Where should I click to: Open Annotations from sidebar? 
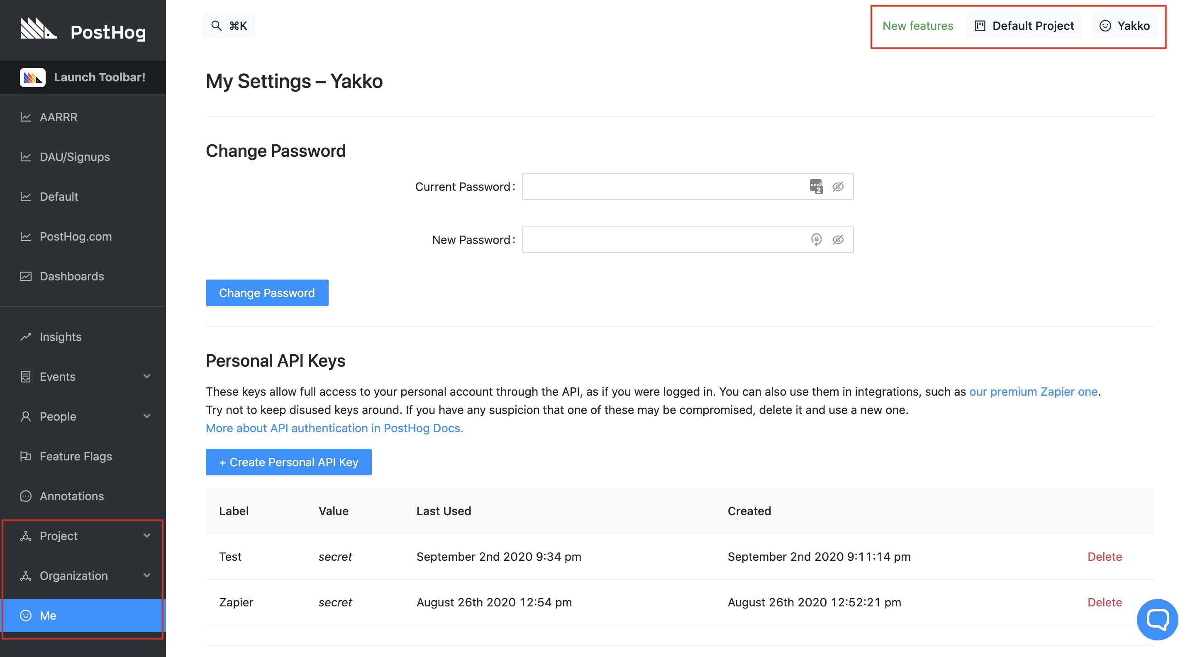point(71,496)
